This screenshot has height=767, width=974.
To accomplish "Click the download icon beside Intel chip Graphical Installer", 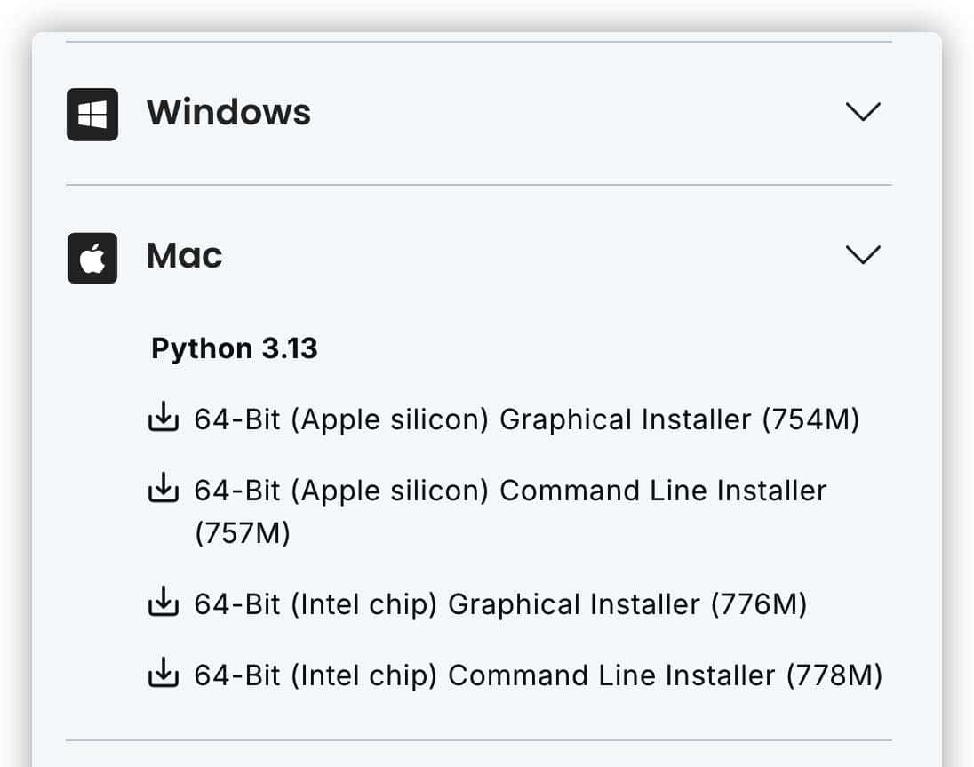I will (165, 603).
